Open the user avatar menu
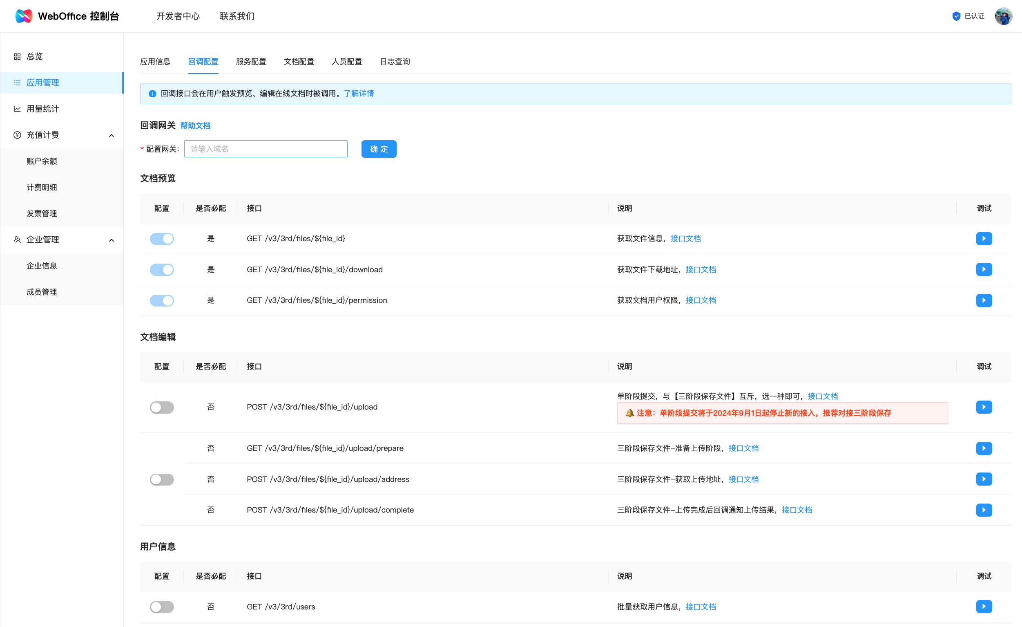This screenshot has width=1022, height=627. pyautogui.click(x=1003, y=16)
